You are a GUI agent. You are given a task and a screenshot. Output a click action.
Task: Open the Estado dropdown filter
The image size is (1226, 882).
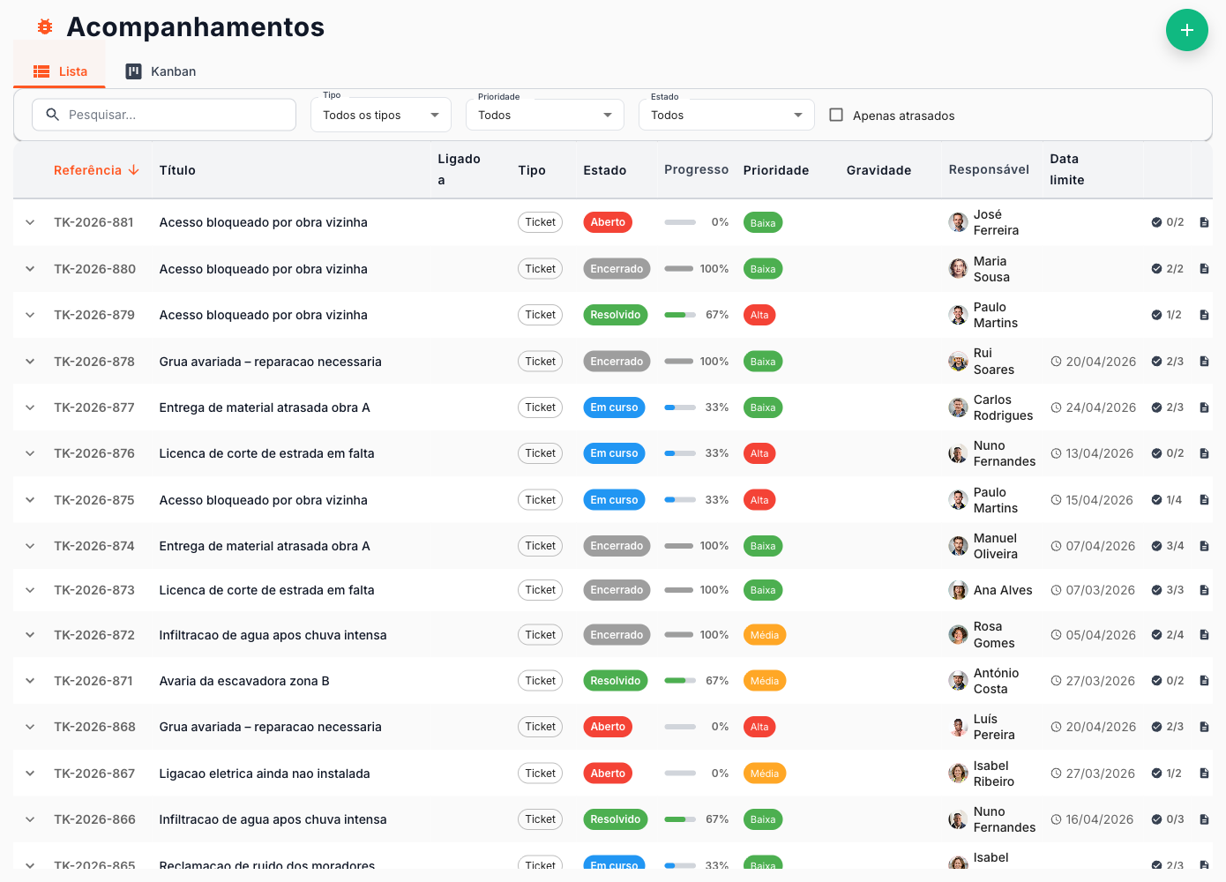click(726, 115)
